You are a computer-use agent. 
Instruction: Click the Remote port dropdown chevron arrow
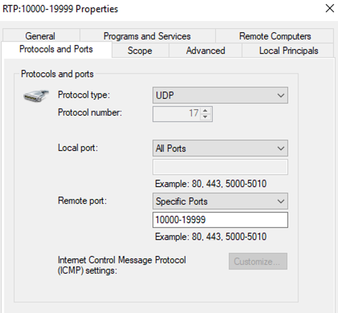[x=281, y=201]
